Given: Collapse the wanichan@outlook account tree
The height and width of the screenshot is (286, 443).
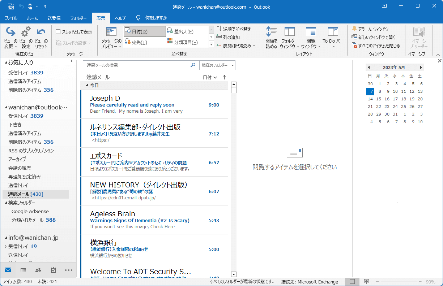Looking at the screenshot, I should [5, 107].
